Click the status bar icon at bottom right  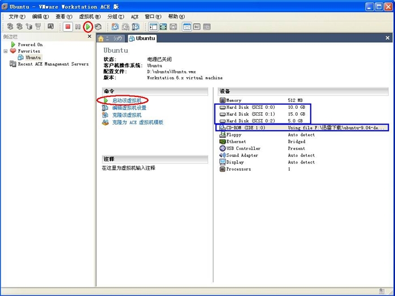pyautogui.click(x=381, y=291)
